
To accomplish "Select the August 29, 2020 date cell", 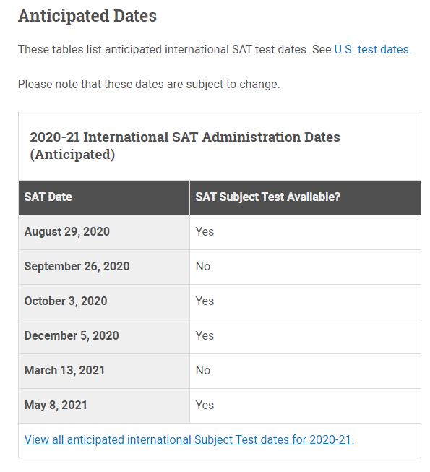I will coord(104,232).
